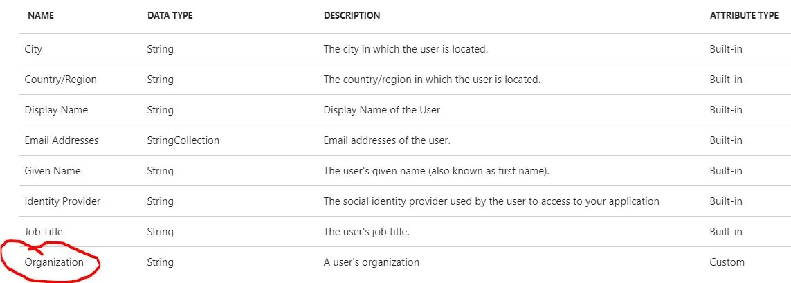Screen dimensions: 791x283
Task: Select the Job Title attribute
Action: point(44,232)
